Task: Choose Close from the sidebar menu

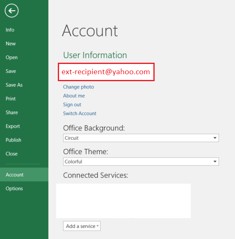Action: [x=11, y=154]
